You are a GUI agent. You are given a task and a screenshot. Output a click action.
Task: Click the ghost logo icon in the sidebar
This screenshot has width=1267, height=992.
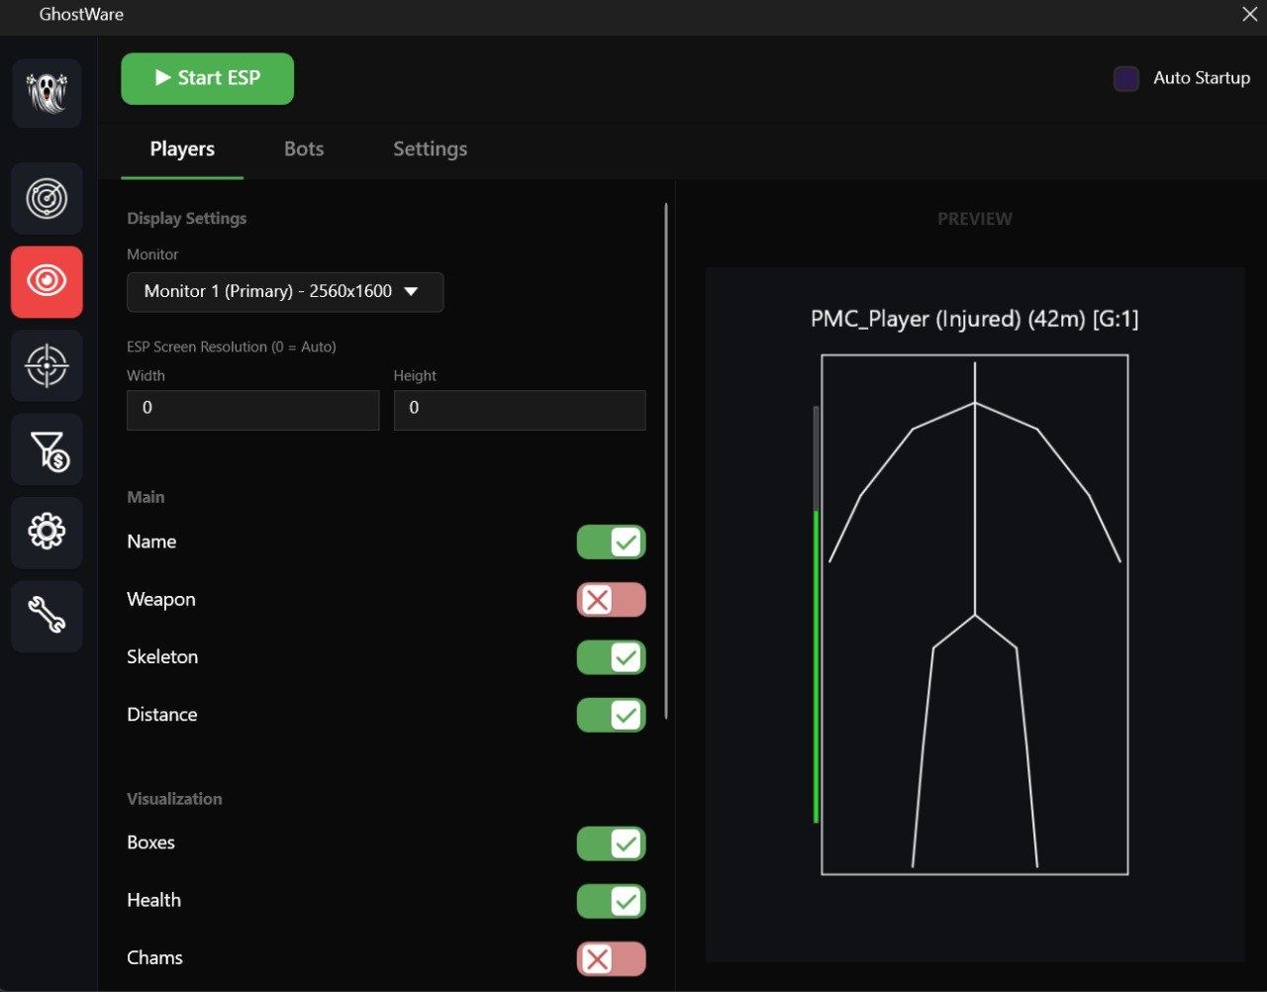tap(47, 93)
